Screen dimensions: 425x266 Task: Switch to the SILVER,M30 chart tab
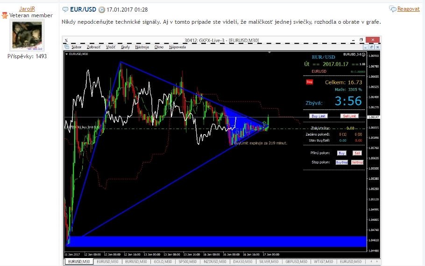(x=269, y=262)
